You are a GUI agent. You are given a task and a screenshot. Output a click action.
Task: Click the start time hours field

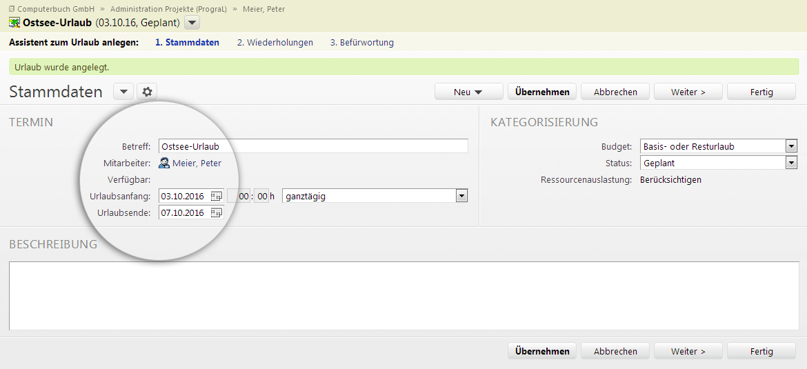(x=238, y=196)
